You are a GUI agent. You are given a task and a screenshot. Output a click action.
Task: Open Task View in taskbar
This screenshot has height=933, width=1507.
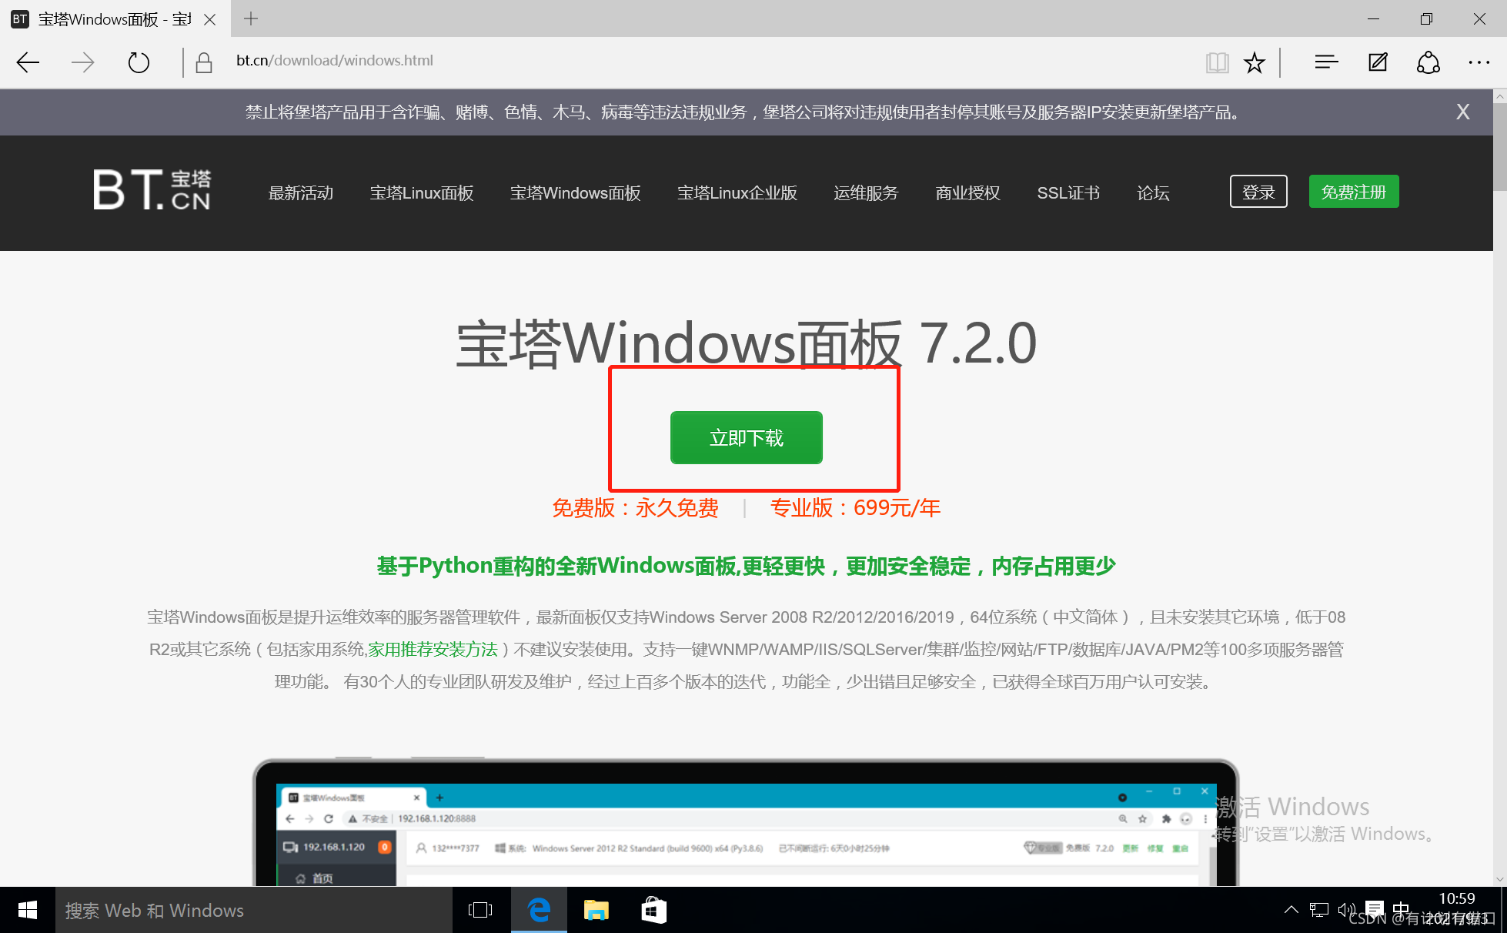pos(480,910)
